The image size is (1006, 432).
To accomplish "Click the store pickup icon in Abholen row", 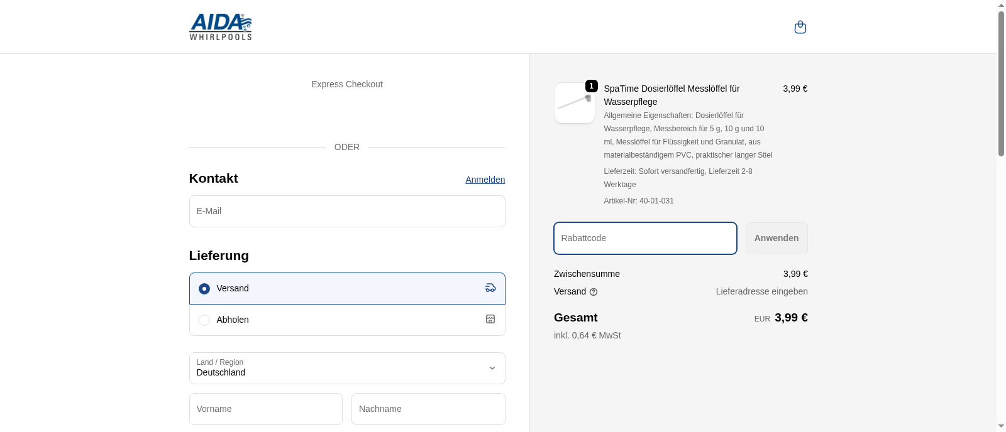I will (490, 320).
